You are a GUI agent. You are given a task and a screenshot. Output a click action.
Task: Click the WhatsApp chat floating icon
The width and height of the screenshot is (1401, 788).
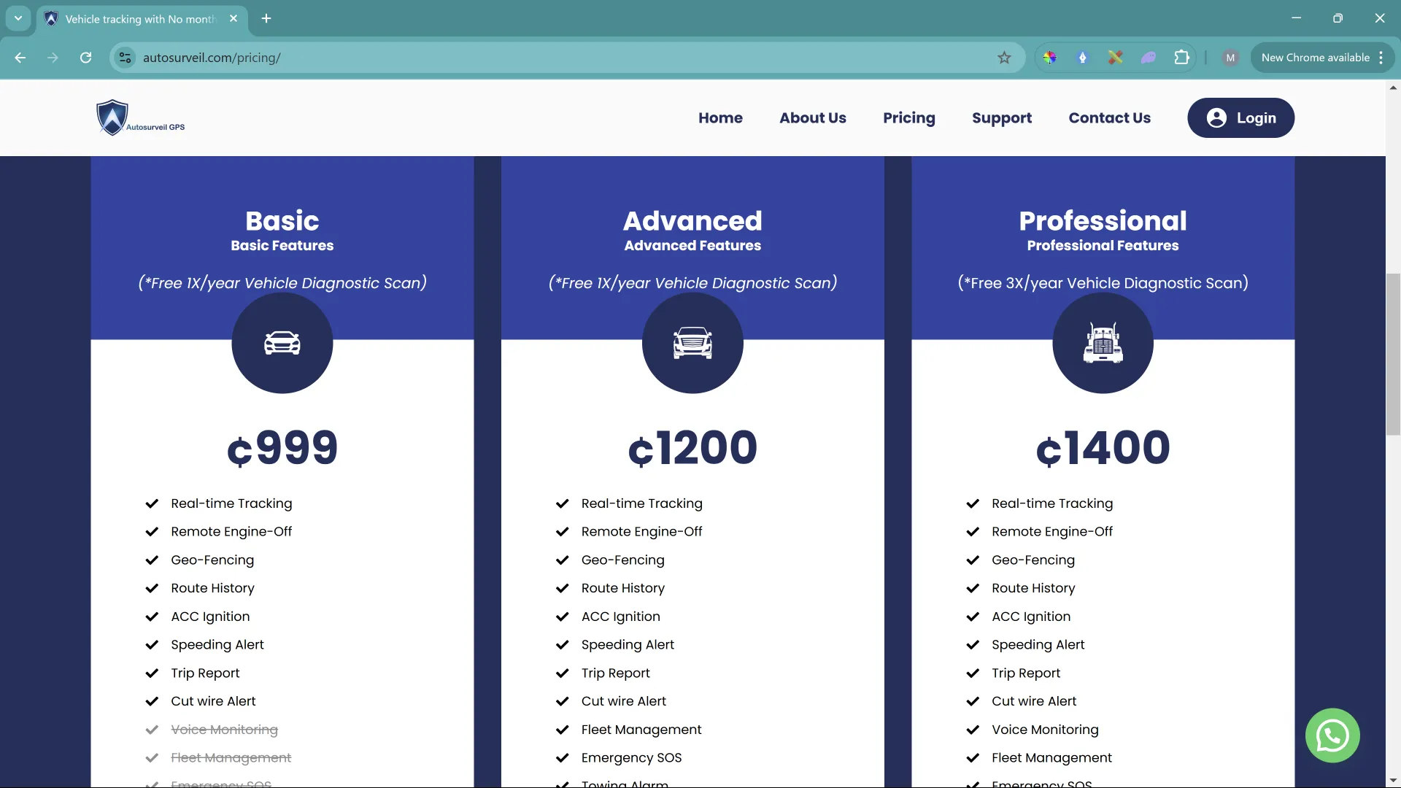1332,735
